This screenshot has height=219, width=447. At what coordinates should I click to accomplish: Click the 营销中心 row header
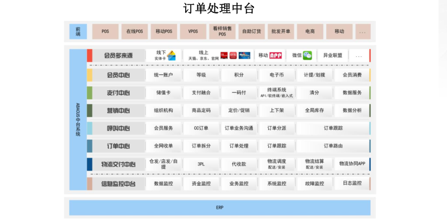coord(119,110)
